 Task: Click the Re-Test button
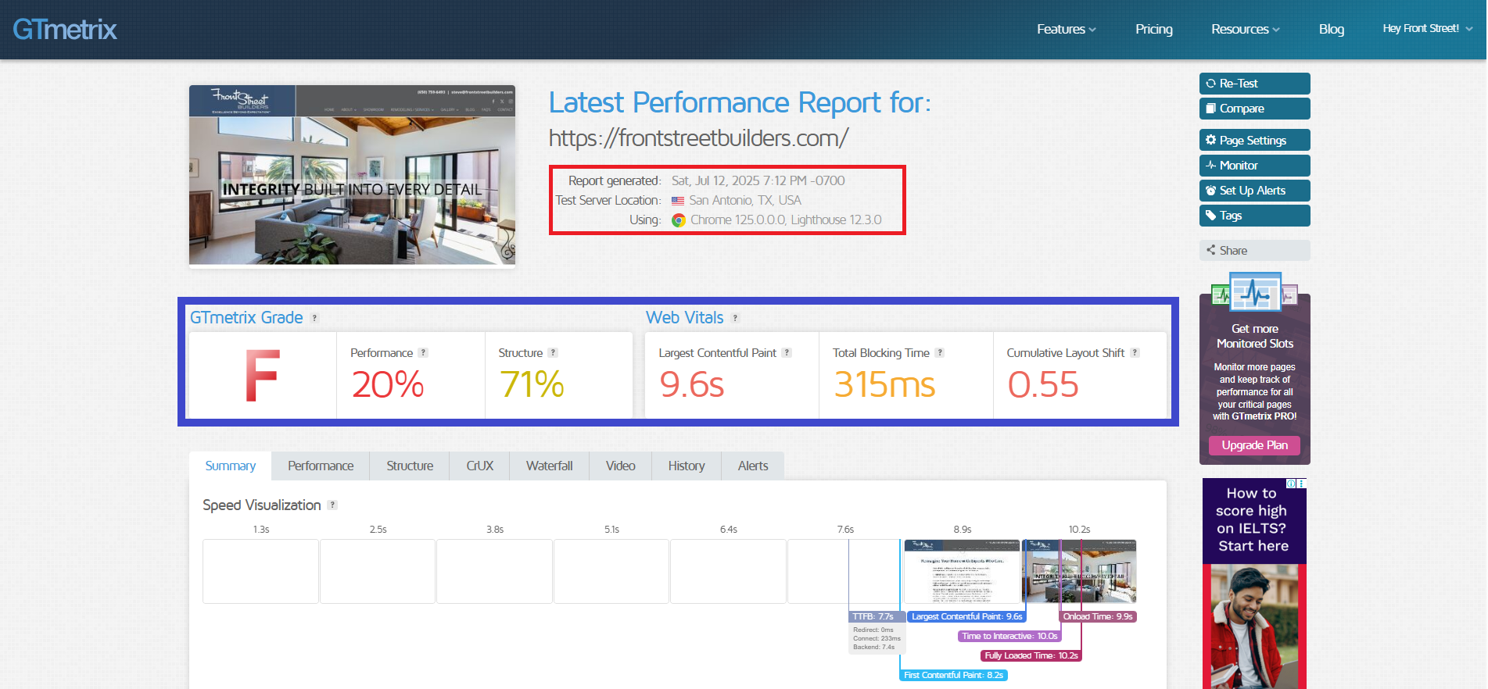point(1254,84)
